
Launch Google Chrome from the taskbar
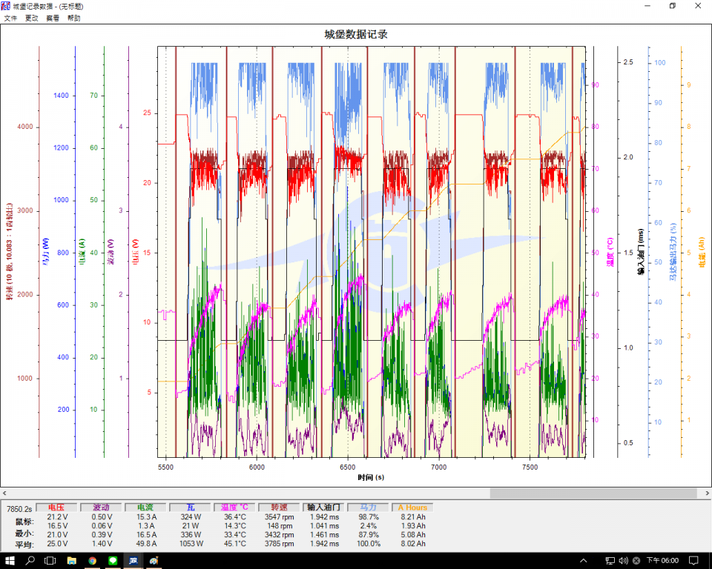92,560
